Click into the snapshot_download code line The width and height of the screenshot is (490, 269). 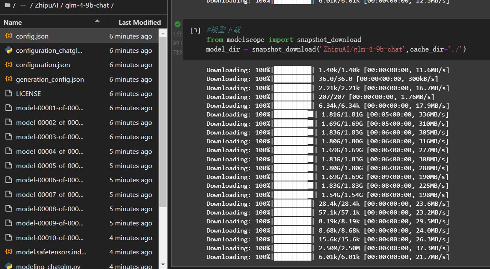[336, 49]
